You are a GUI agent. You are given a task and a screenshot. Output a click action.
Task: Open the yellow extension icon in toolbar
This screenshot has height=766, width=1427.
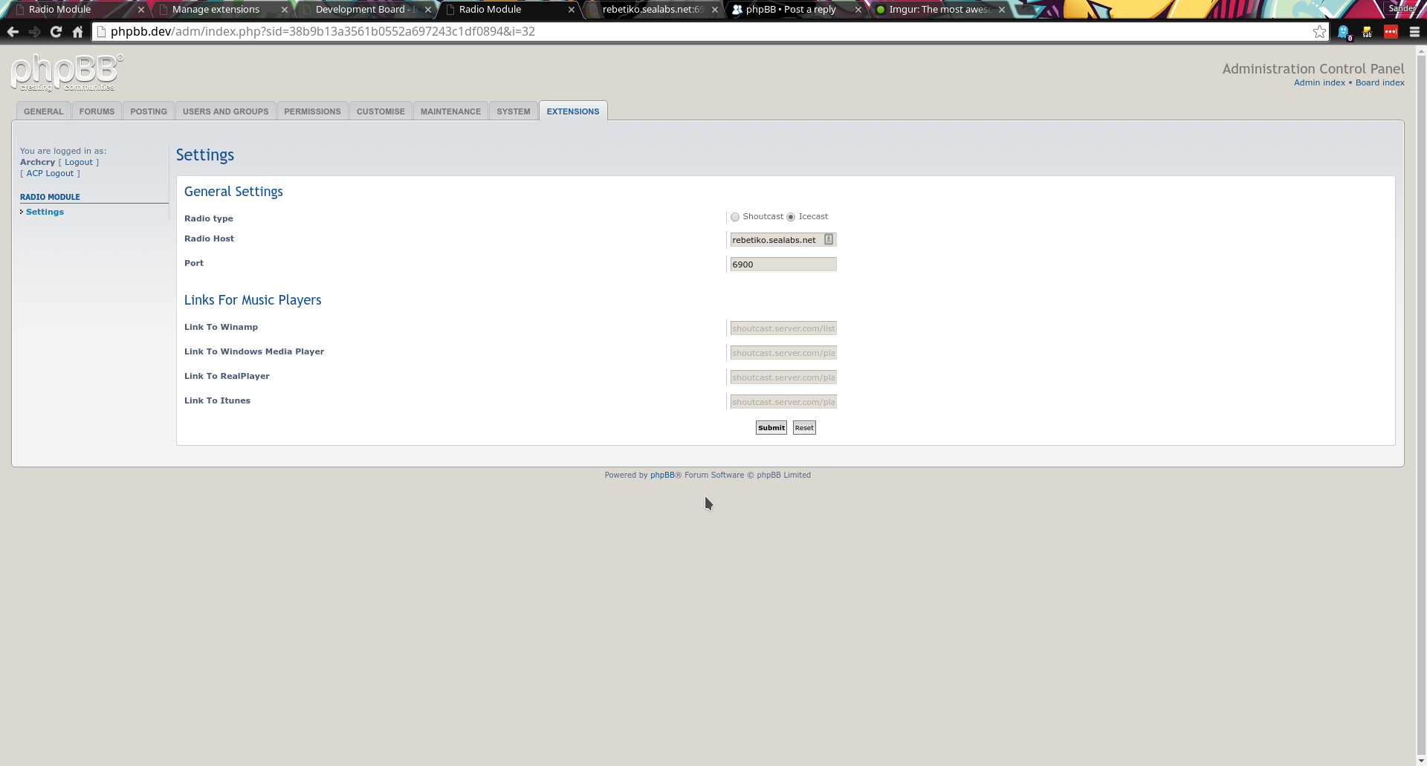point(1367,32)
